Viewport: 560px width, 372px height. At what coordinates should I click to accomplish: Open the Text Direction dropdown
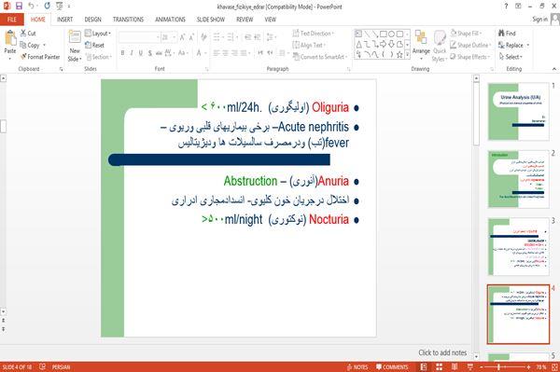(x=314, y=34)
